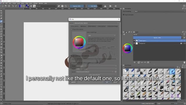Open the Layer menu
This screenshot has width=186, height=105.
click(x=19, y=3)
